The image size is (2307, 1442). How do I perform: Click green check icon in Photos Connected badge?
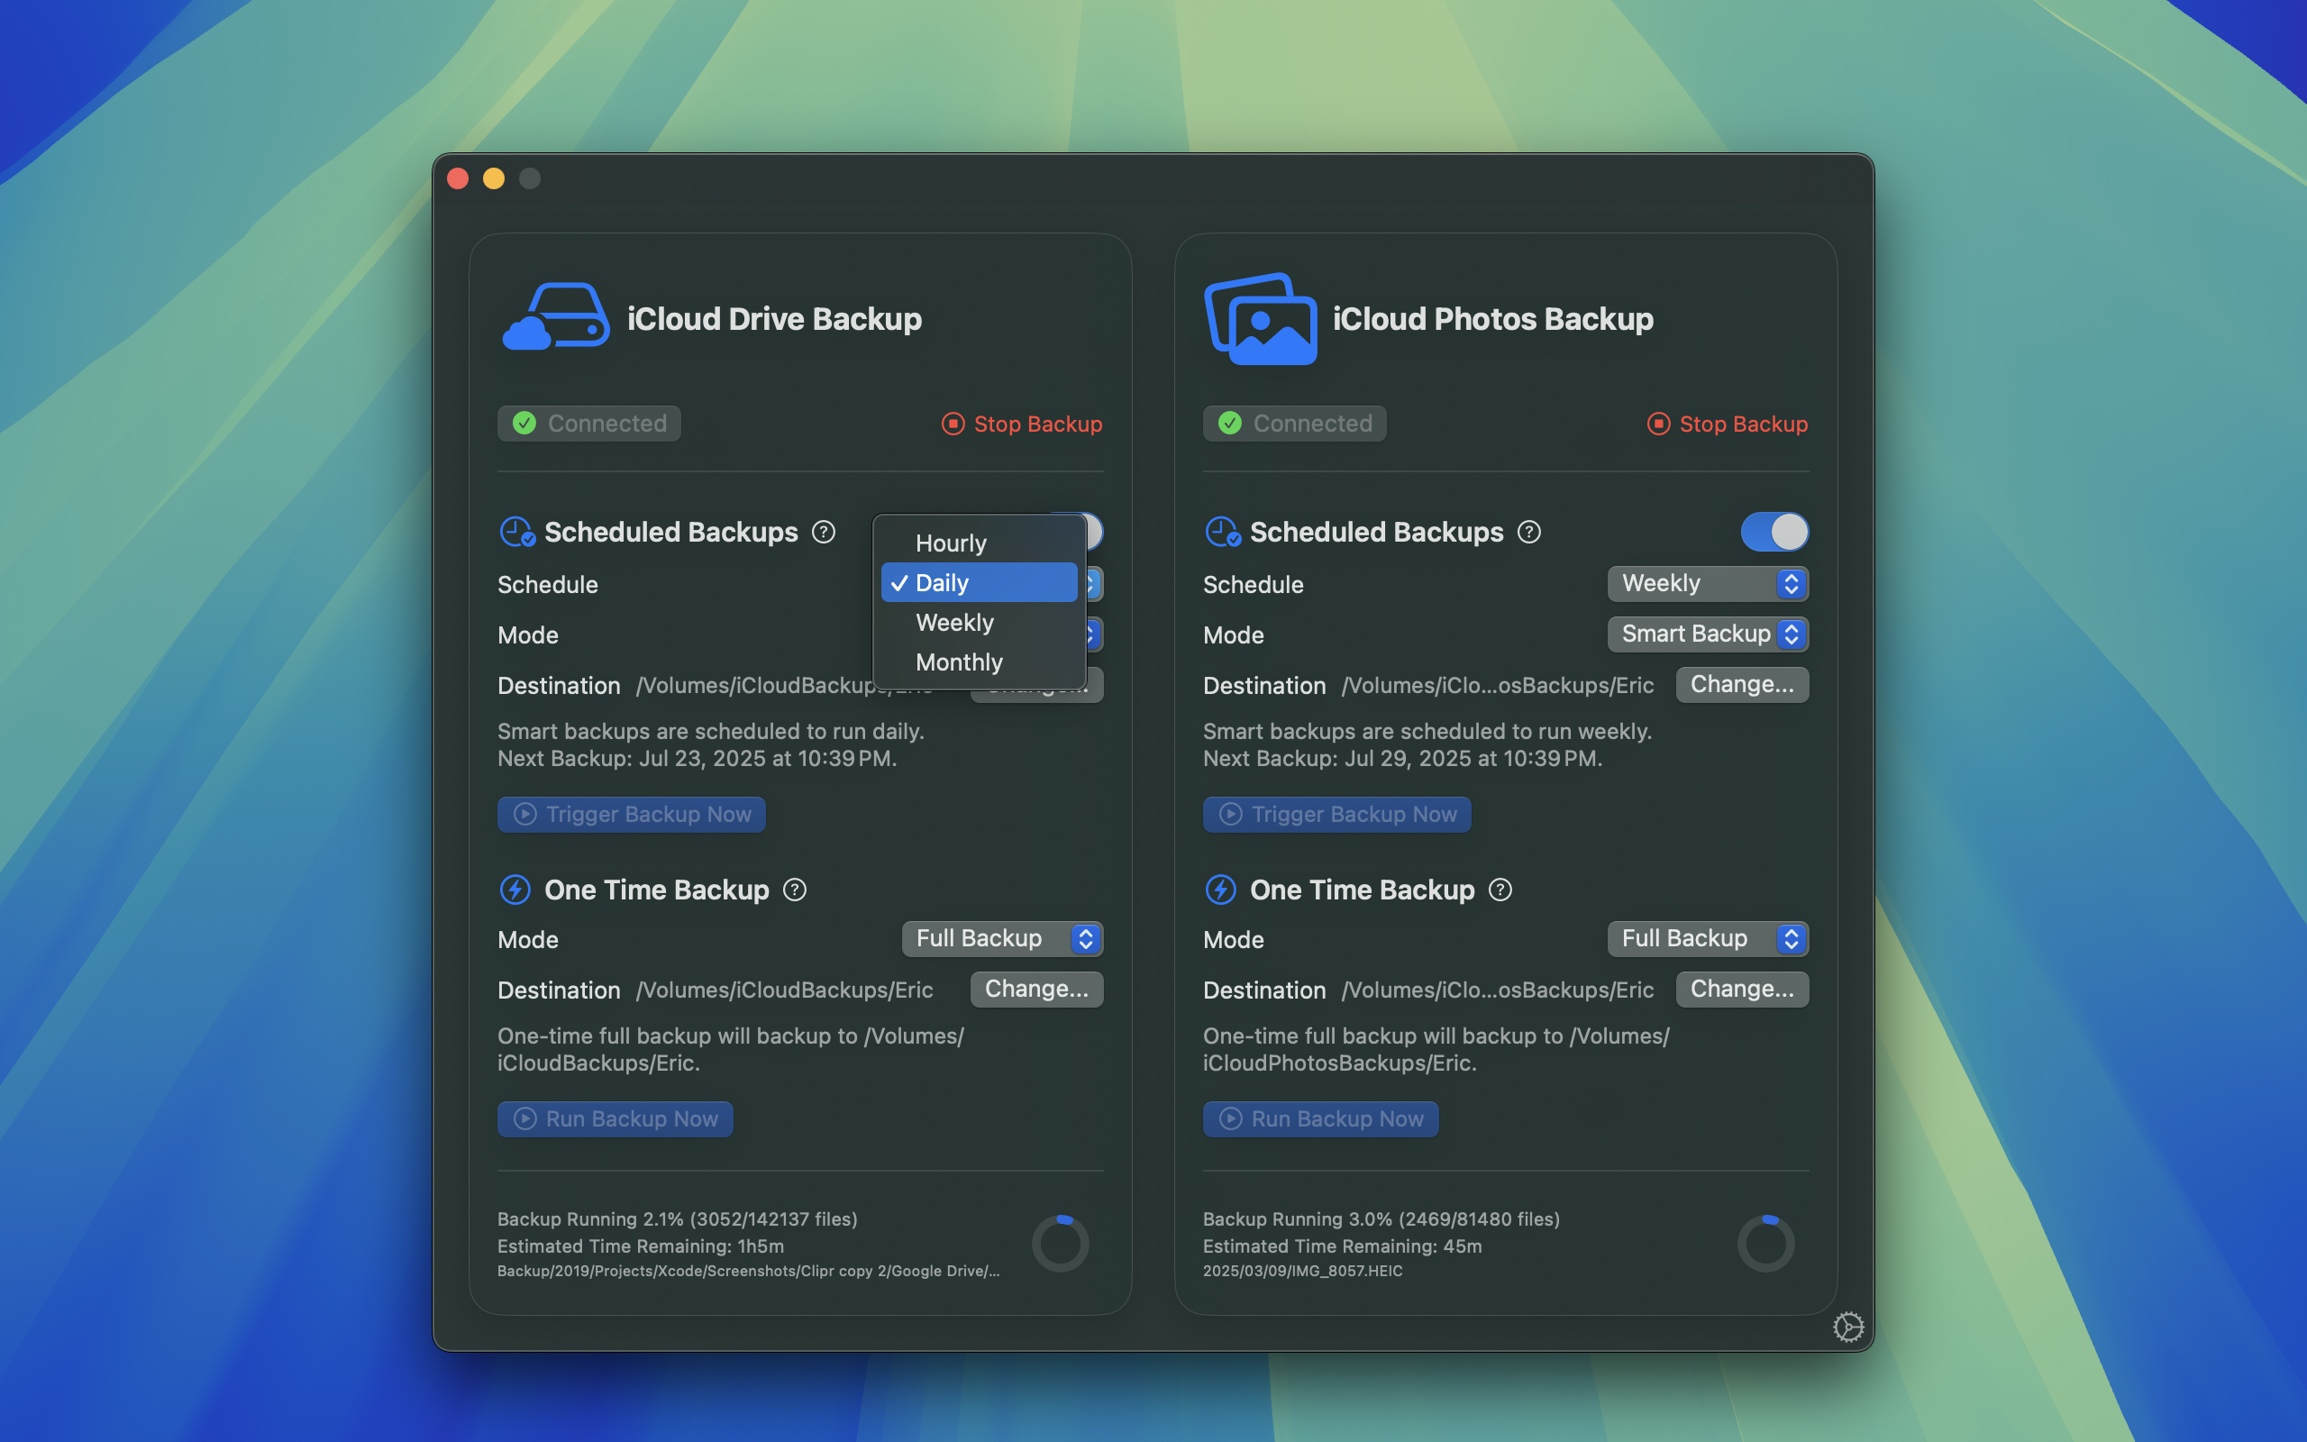tap(1230, 424)
